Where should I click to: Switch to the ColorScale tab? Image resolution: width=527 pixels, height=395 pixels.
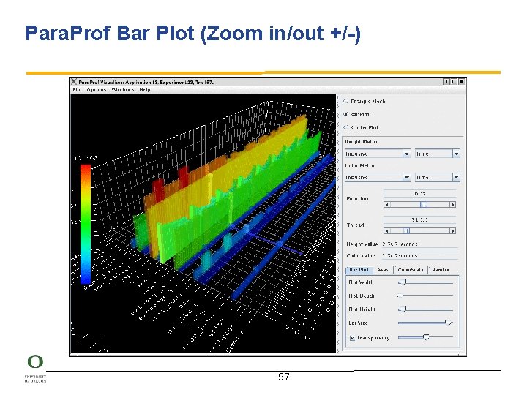(410, 270)
